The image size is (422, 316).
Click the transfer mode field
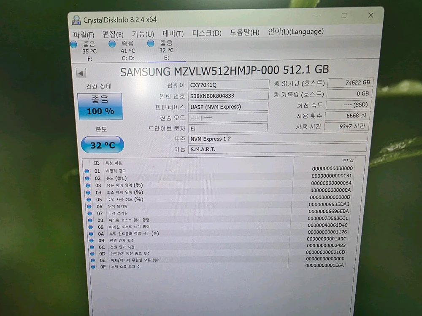(228, 118)
